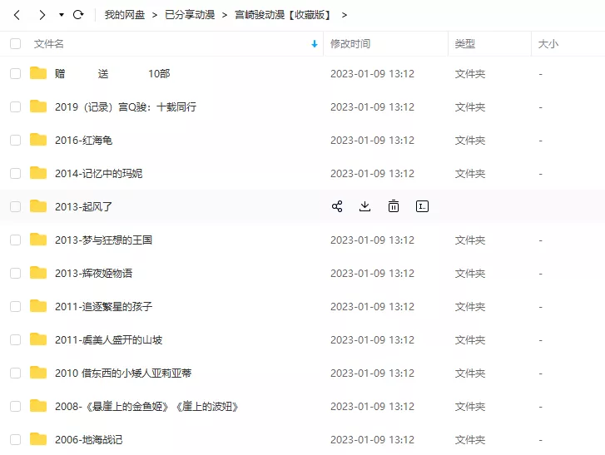Click the folder icon for 2016-红海龟

tap(38, 140)
